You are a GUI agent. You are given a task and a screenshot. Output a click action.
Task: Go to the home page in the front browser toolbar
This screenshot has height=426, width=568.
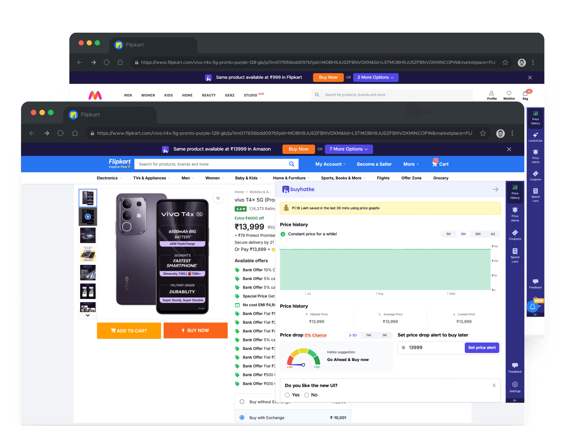pos(75,133)
